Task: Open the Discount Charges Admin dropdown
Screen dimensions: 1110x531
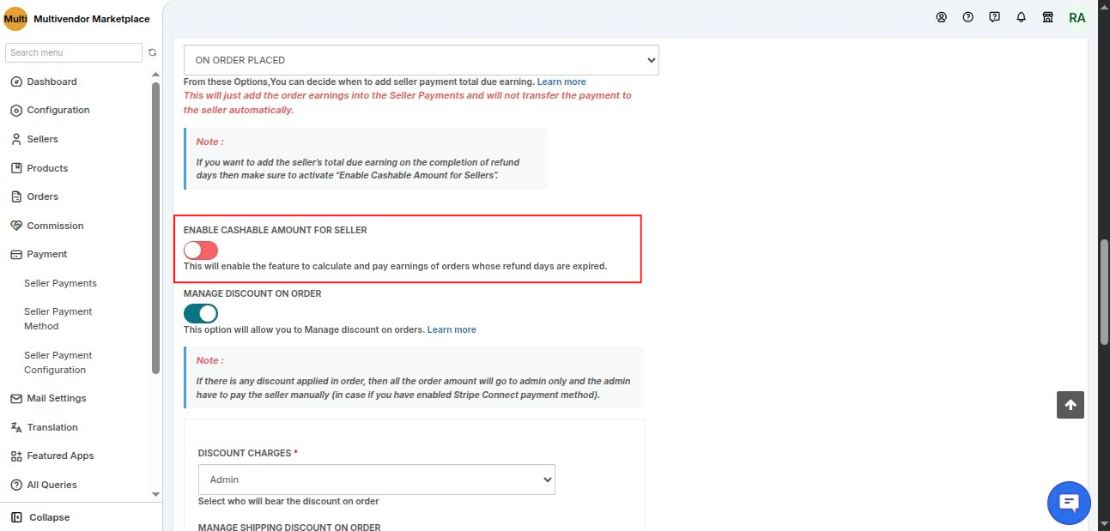Action: point(377,480)
